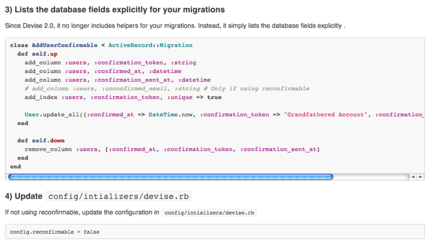Click the 'class AddUserConfirmable' code line
The image size is (433, 245).
(101, 45)
